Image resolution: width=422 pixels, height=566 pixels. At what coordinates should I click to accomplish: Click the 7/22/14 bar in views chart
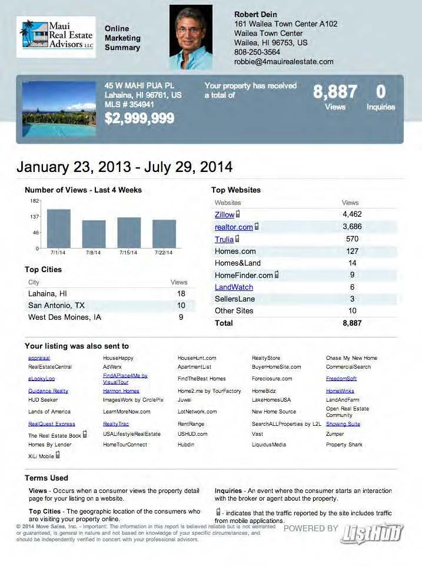[x=164, y=234]
